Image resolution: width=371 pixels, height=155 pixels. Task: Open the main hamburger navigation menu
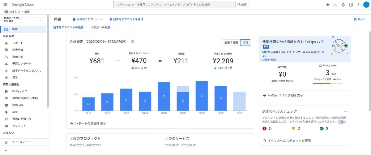5,5
